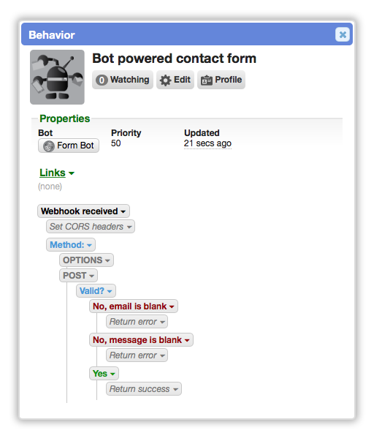The image size is (382, 441).
Task: Click the gear icon on Edit
Action: pyautogui.click(x=165, y=80)
